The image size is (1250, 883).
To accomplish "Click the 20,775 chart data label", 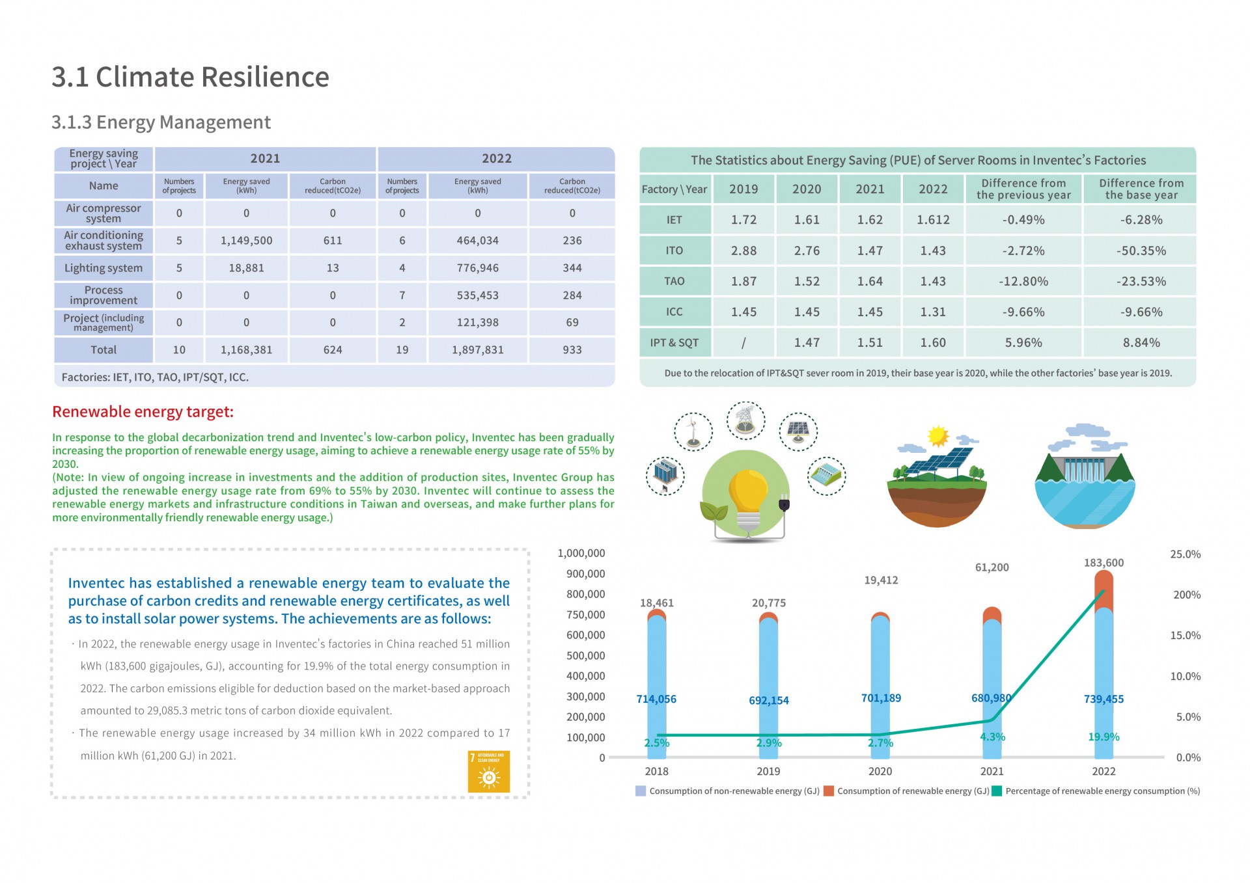I will 769,603.
